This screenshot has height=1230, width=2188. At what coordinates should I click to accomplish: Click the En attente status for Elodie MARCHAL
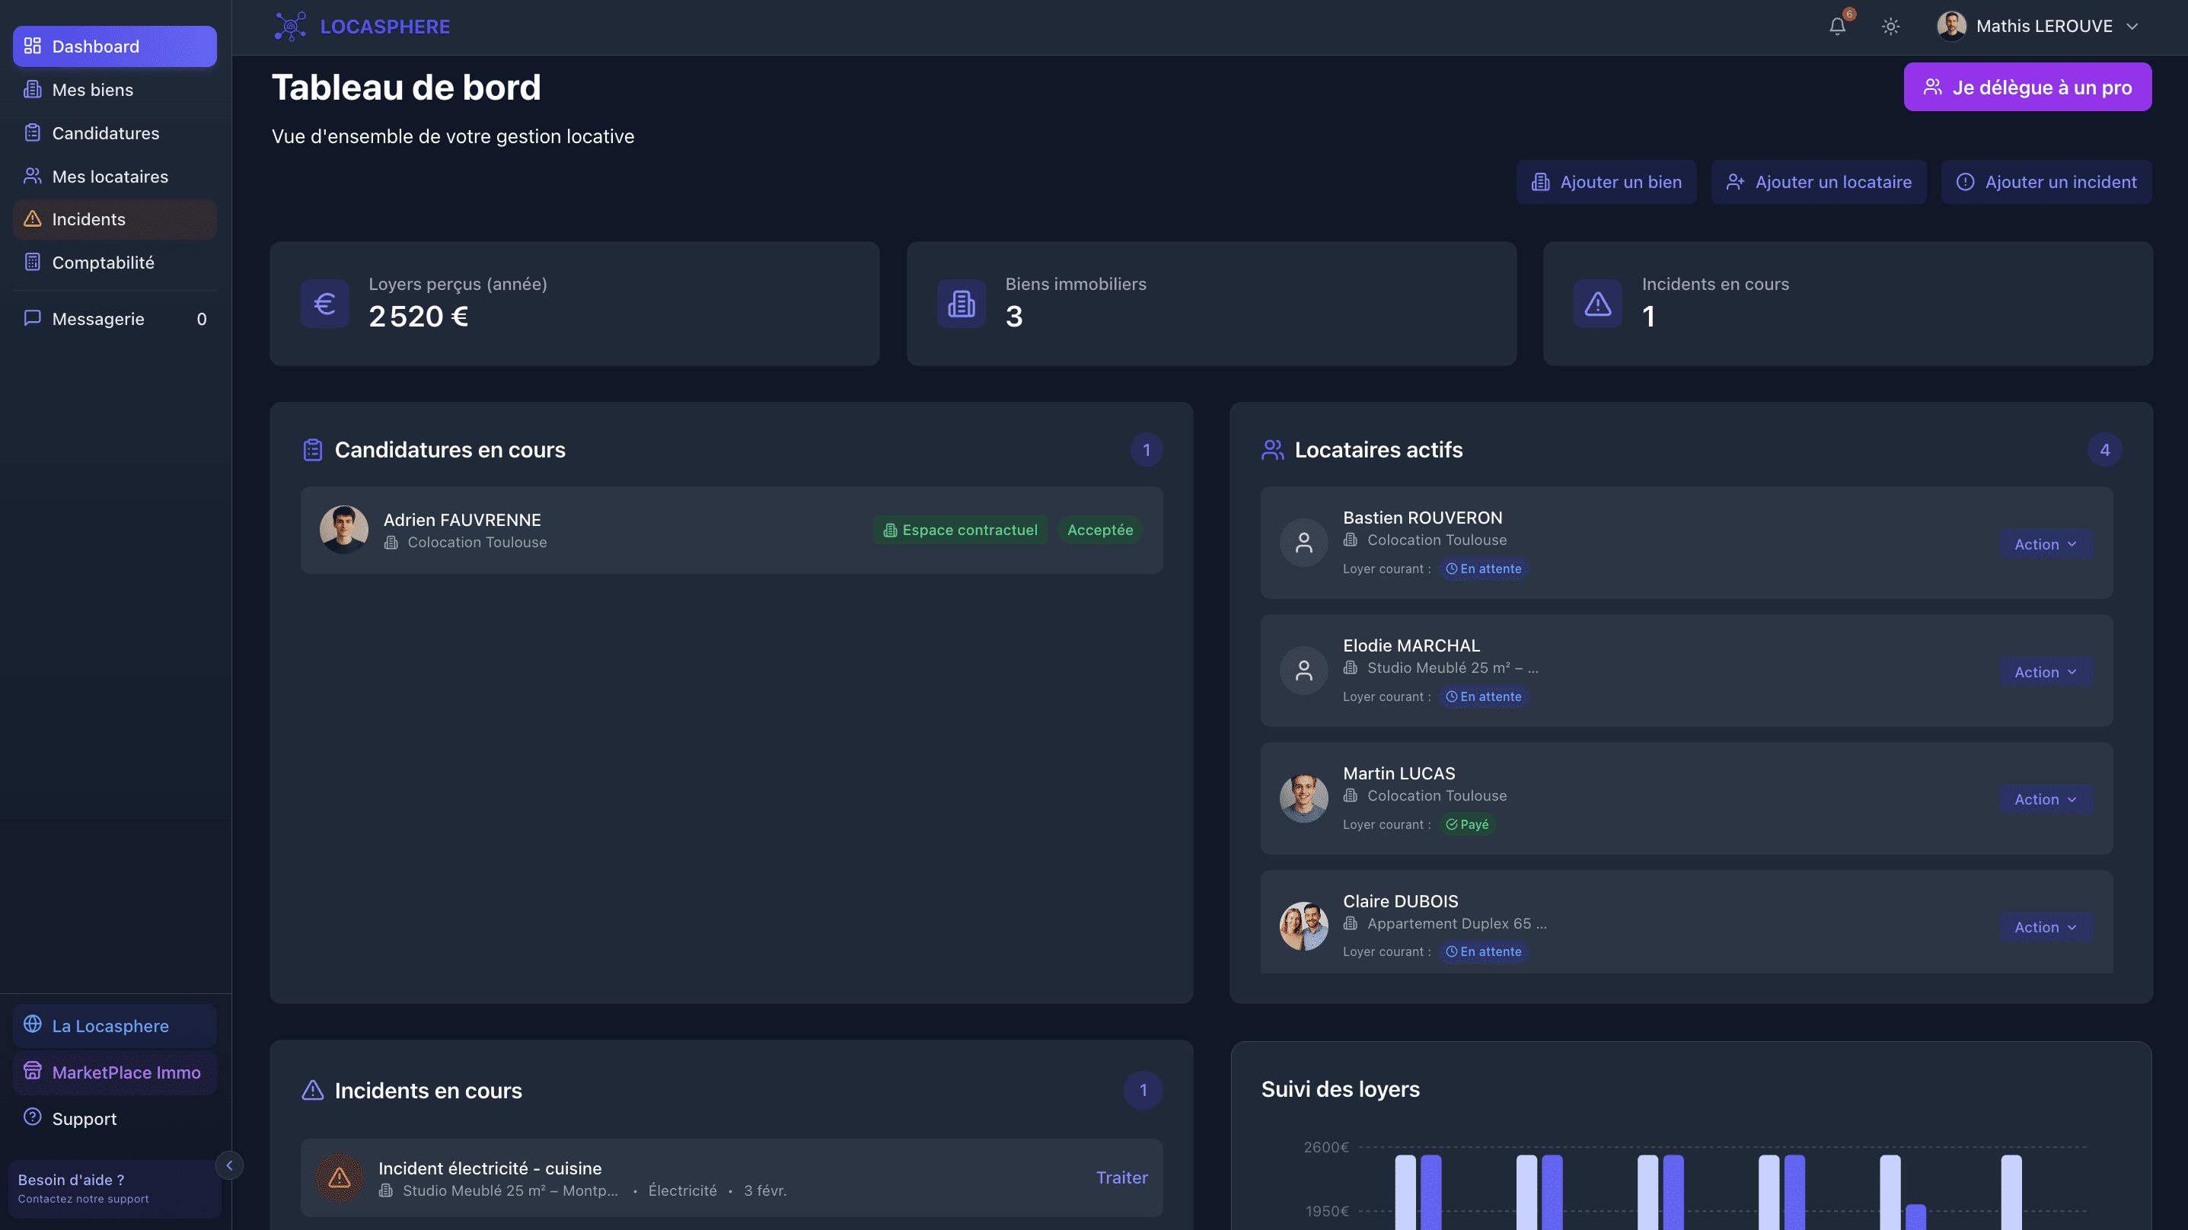[1484, 696]
